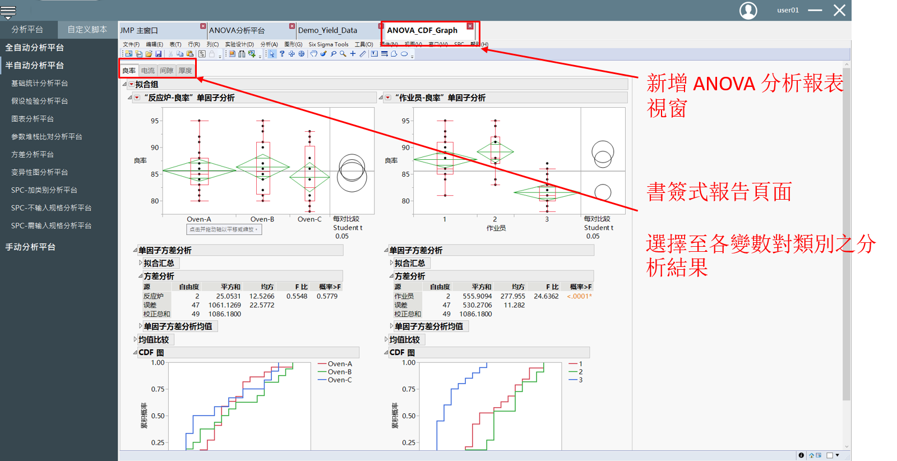Close the ANOVA_CDF_Graph tab
Viewport: 897px width, 461px height.
(470, 26)
